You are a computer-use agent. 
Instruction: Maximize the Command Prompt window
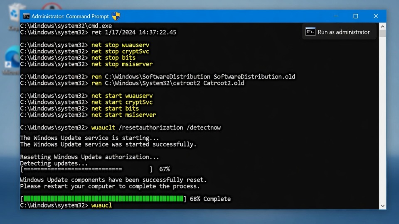pyautogui.click(x=356, y=16)
